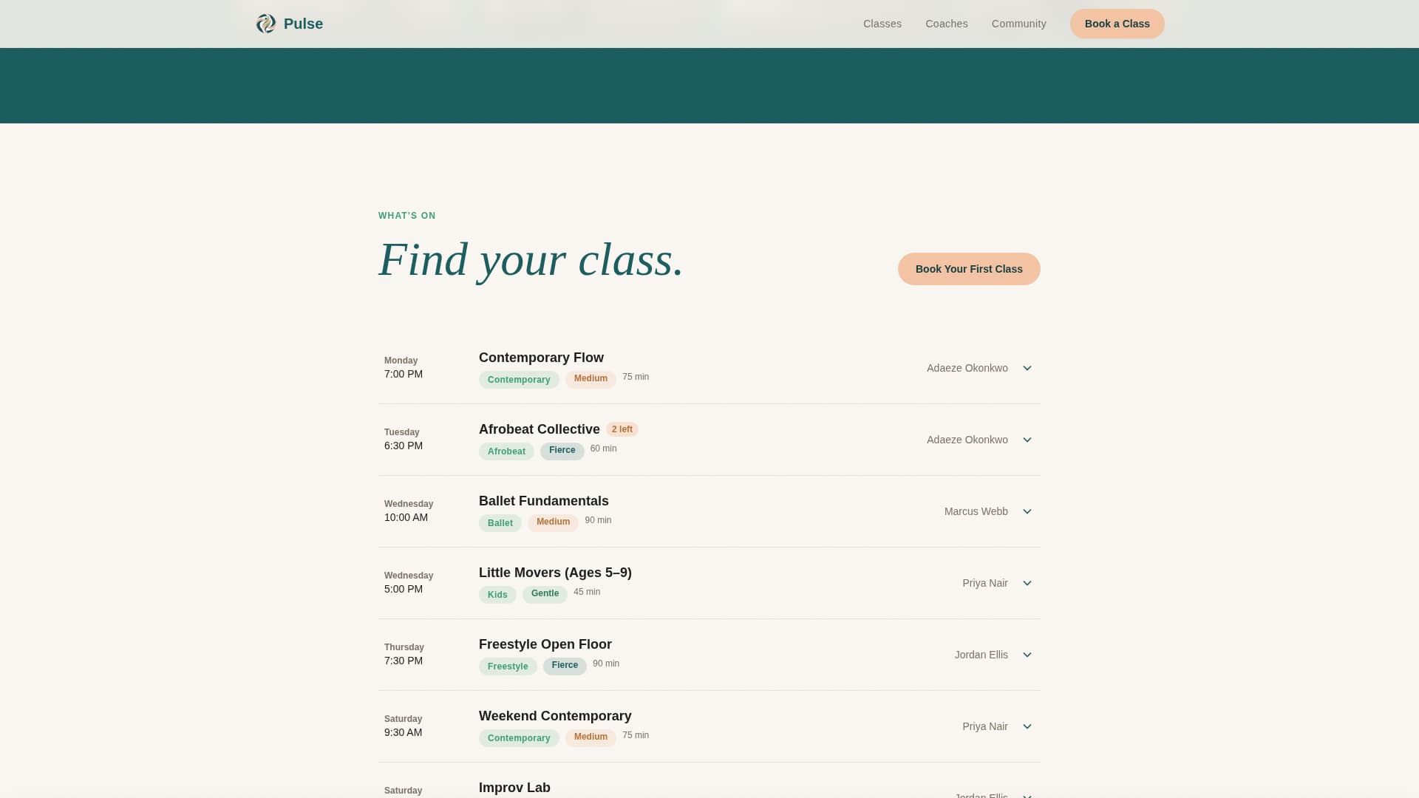Select the Afrobeat style tag
The width and height of the screenshot is (1419, 798).
[x=506, y=451]
